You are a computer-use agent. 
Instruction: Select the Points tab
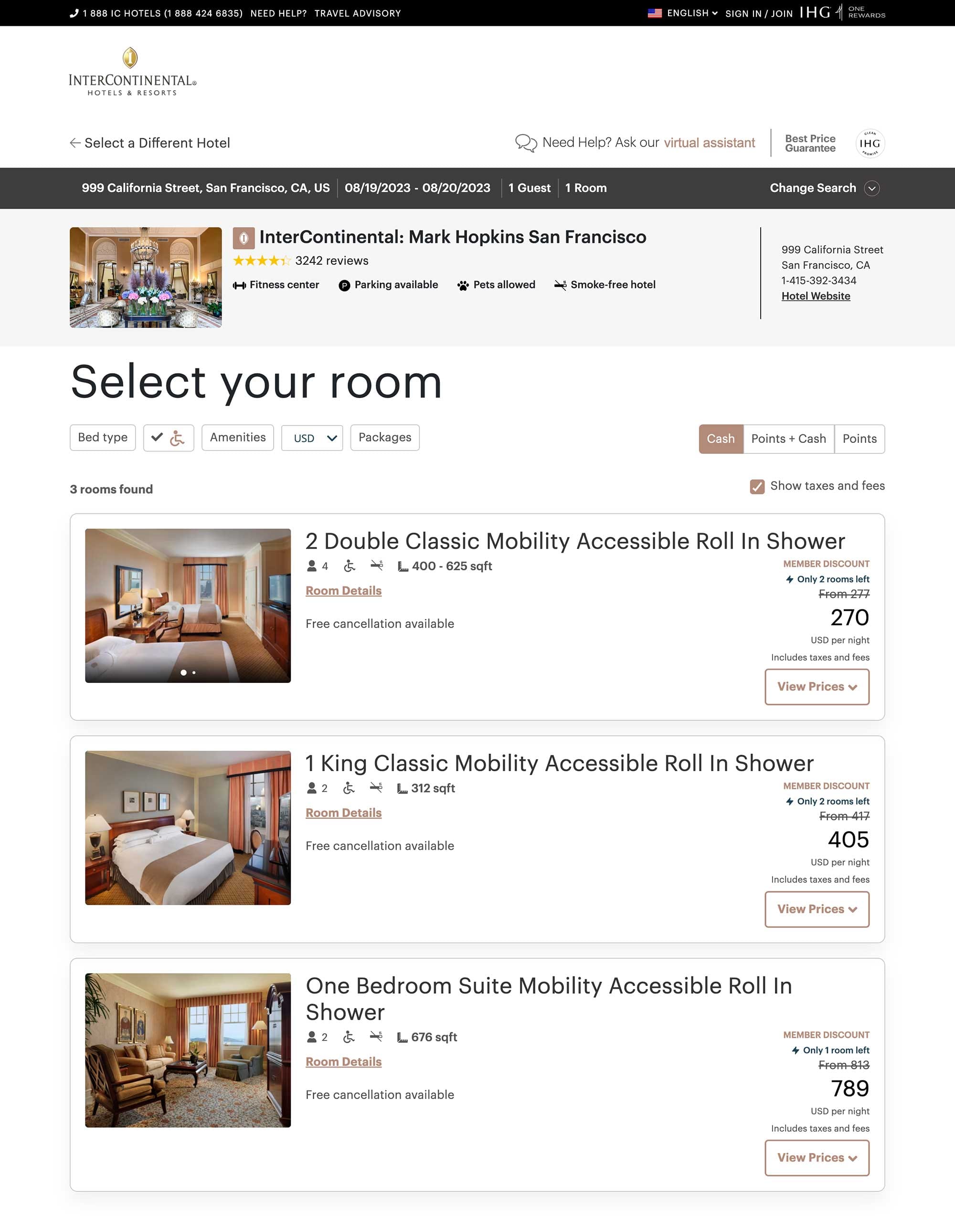[x=859, y=438]
